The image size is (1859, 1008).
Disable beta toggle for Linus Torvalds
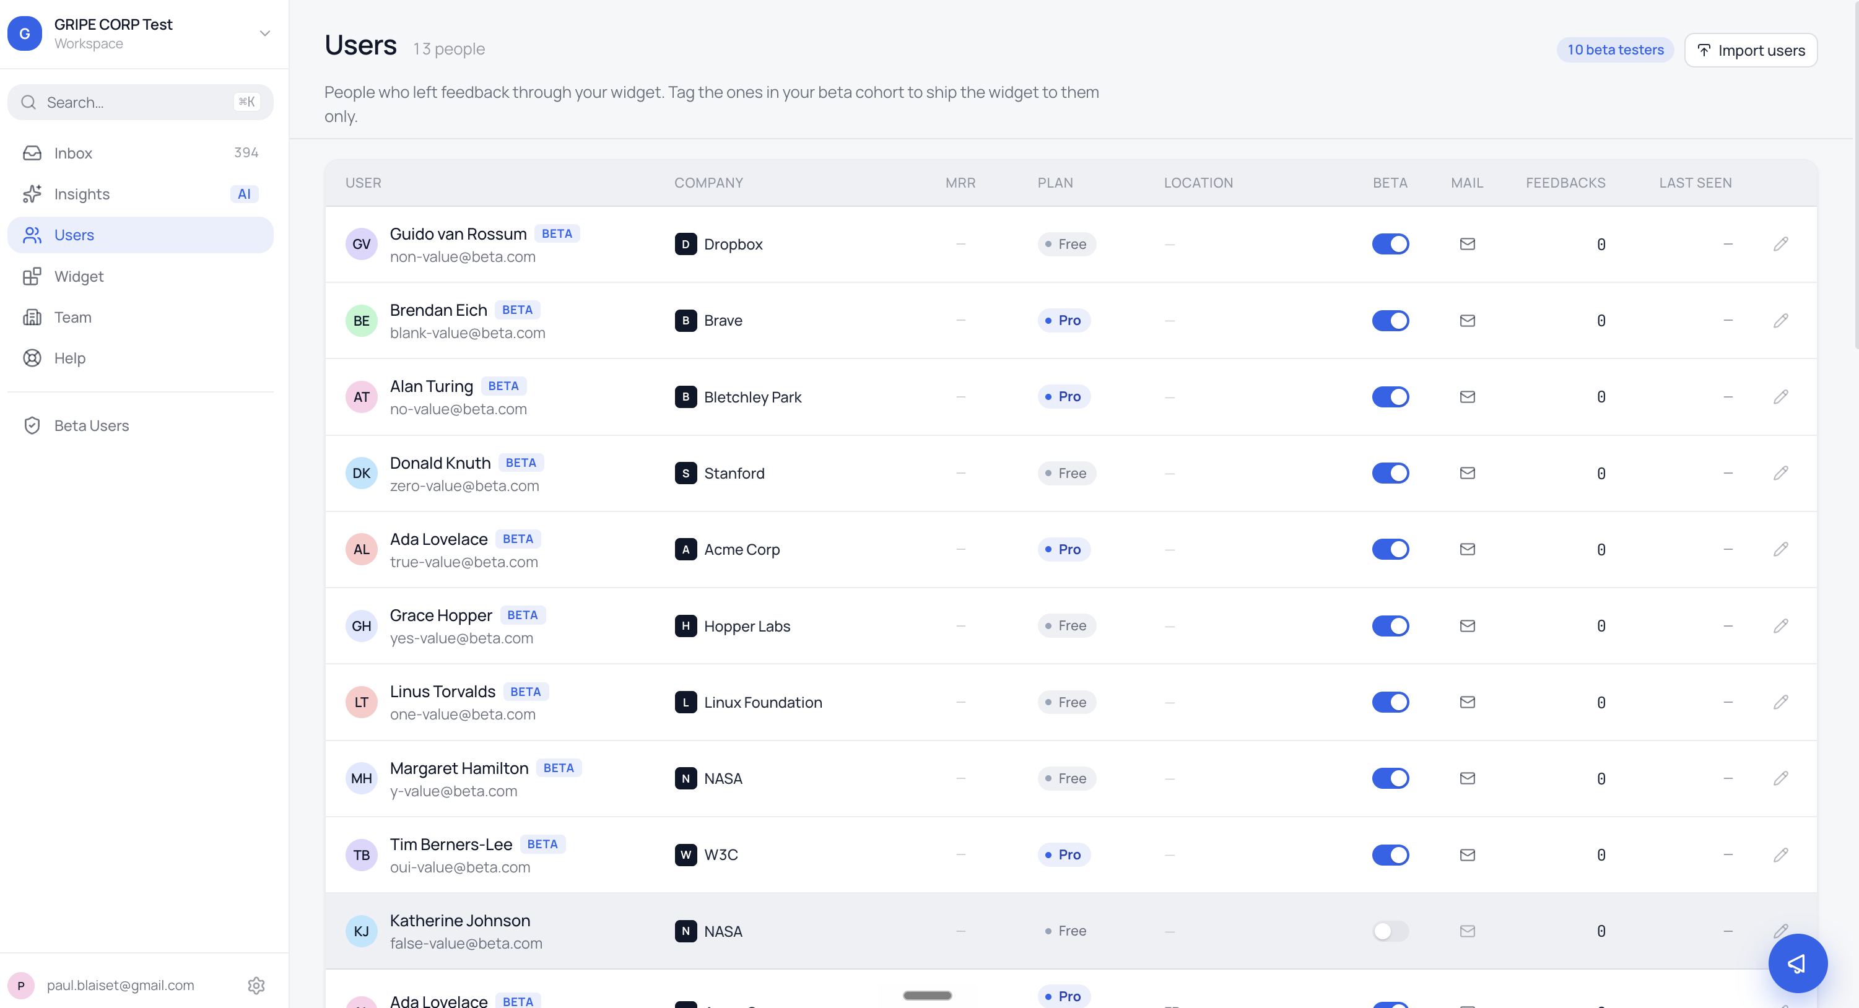click(1390, 702)
